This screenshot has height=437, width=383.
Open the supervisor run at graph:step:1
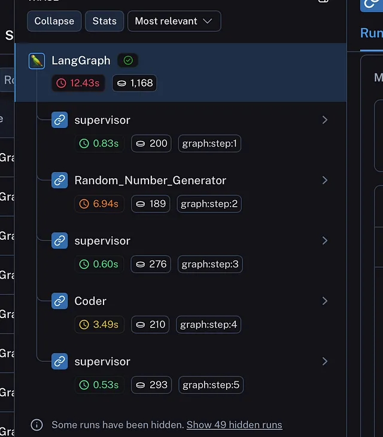point(102,120)
